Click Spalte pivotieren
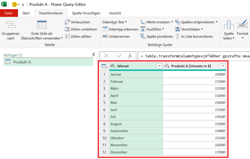250x159 pixels. click(x=157, y=37)
